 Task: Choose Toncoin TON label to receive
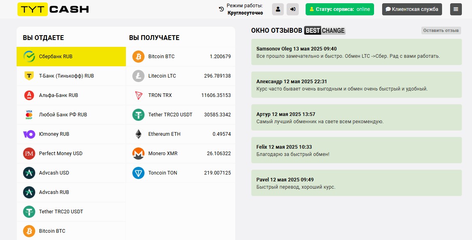[163, 173]
